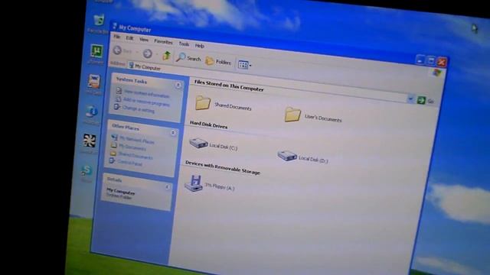Select the blue info globe desktop icon
This screenshot has width=490, height=275.
[92, 111]
